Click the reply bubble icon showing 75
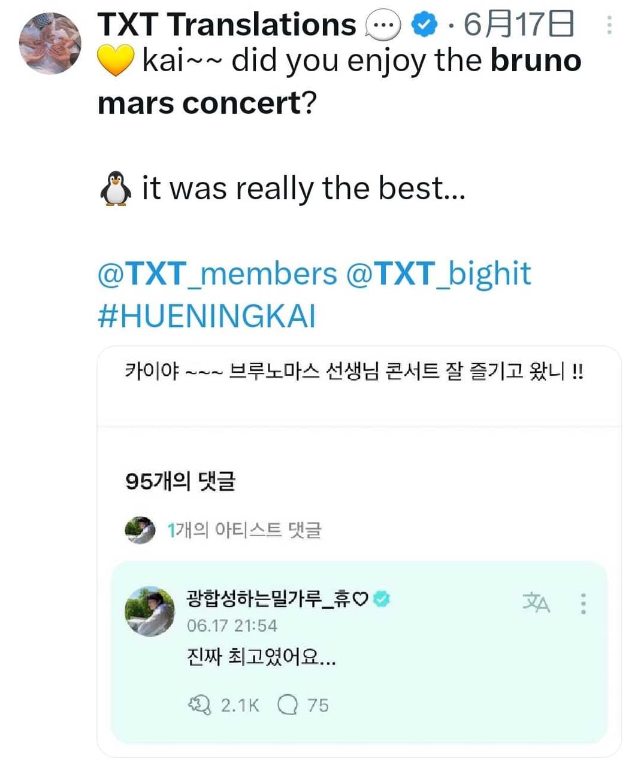 point(288,705)
